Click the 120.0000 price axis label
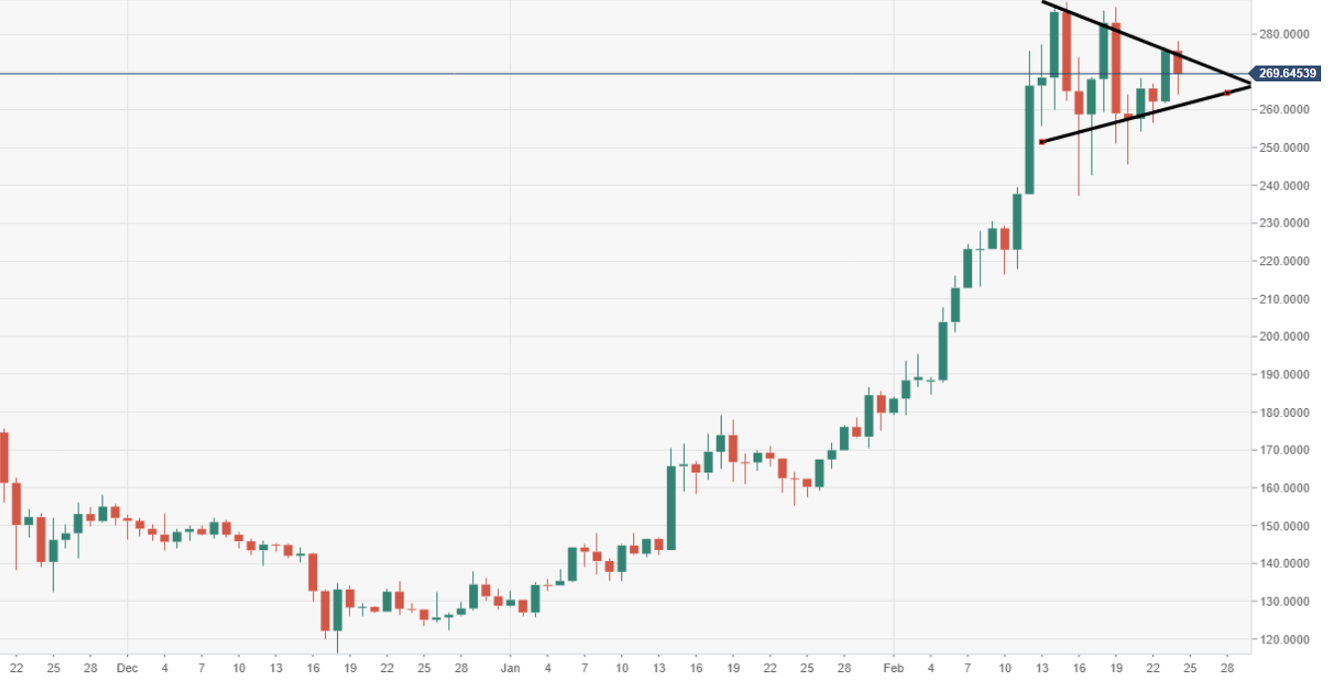 pyautogui.click(x=1283, y=639)
